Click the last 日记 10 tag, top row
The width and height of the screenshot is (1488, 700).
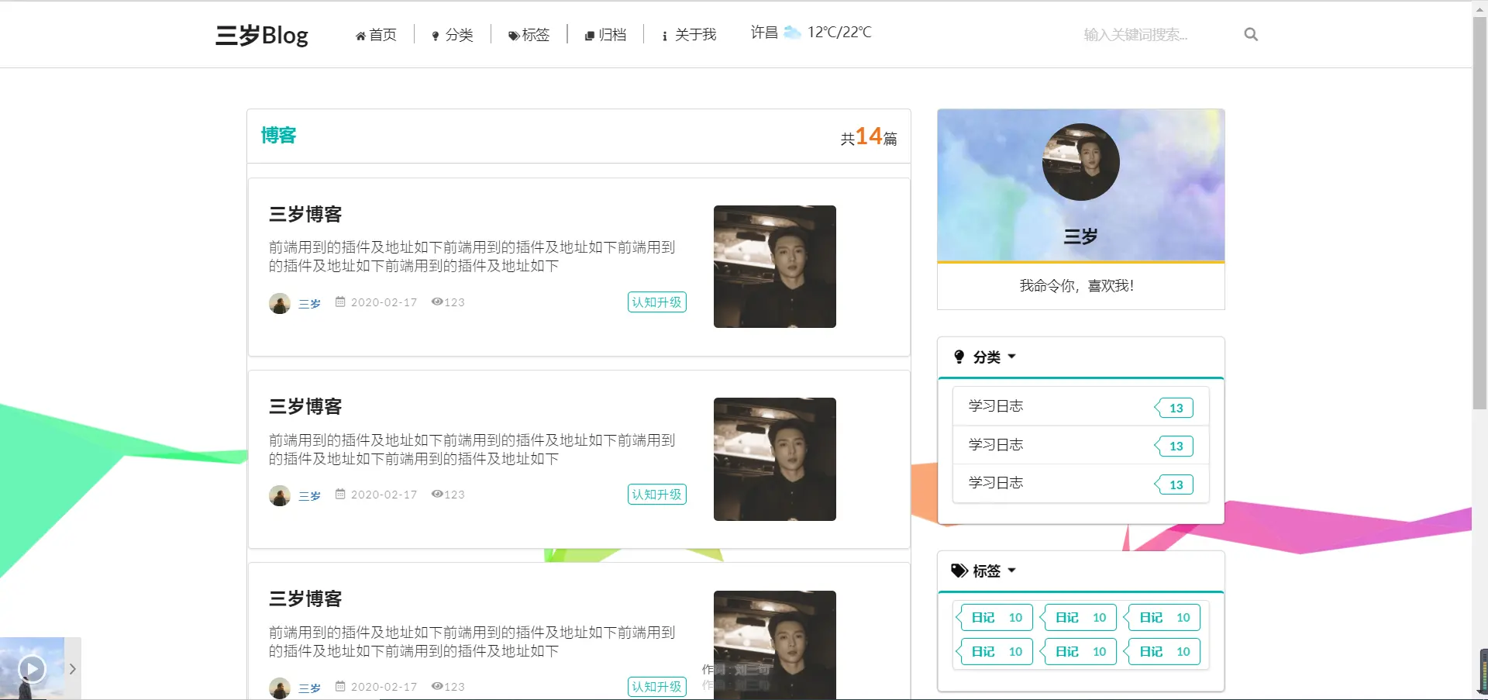(1162, 617)
